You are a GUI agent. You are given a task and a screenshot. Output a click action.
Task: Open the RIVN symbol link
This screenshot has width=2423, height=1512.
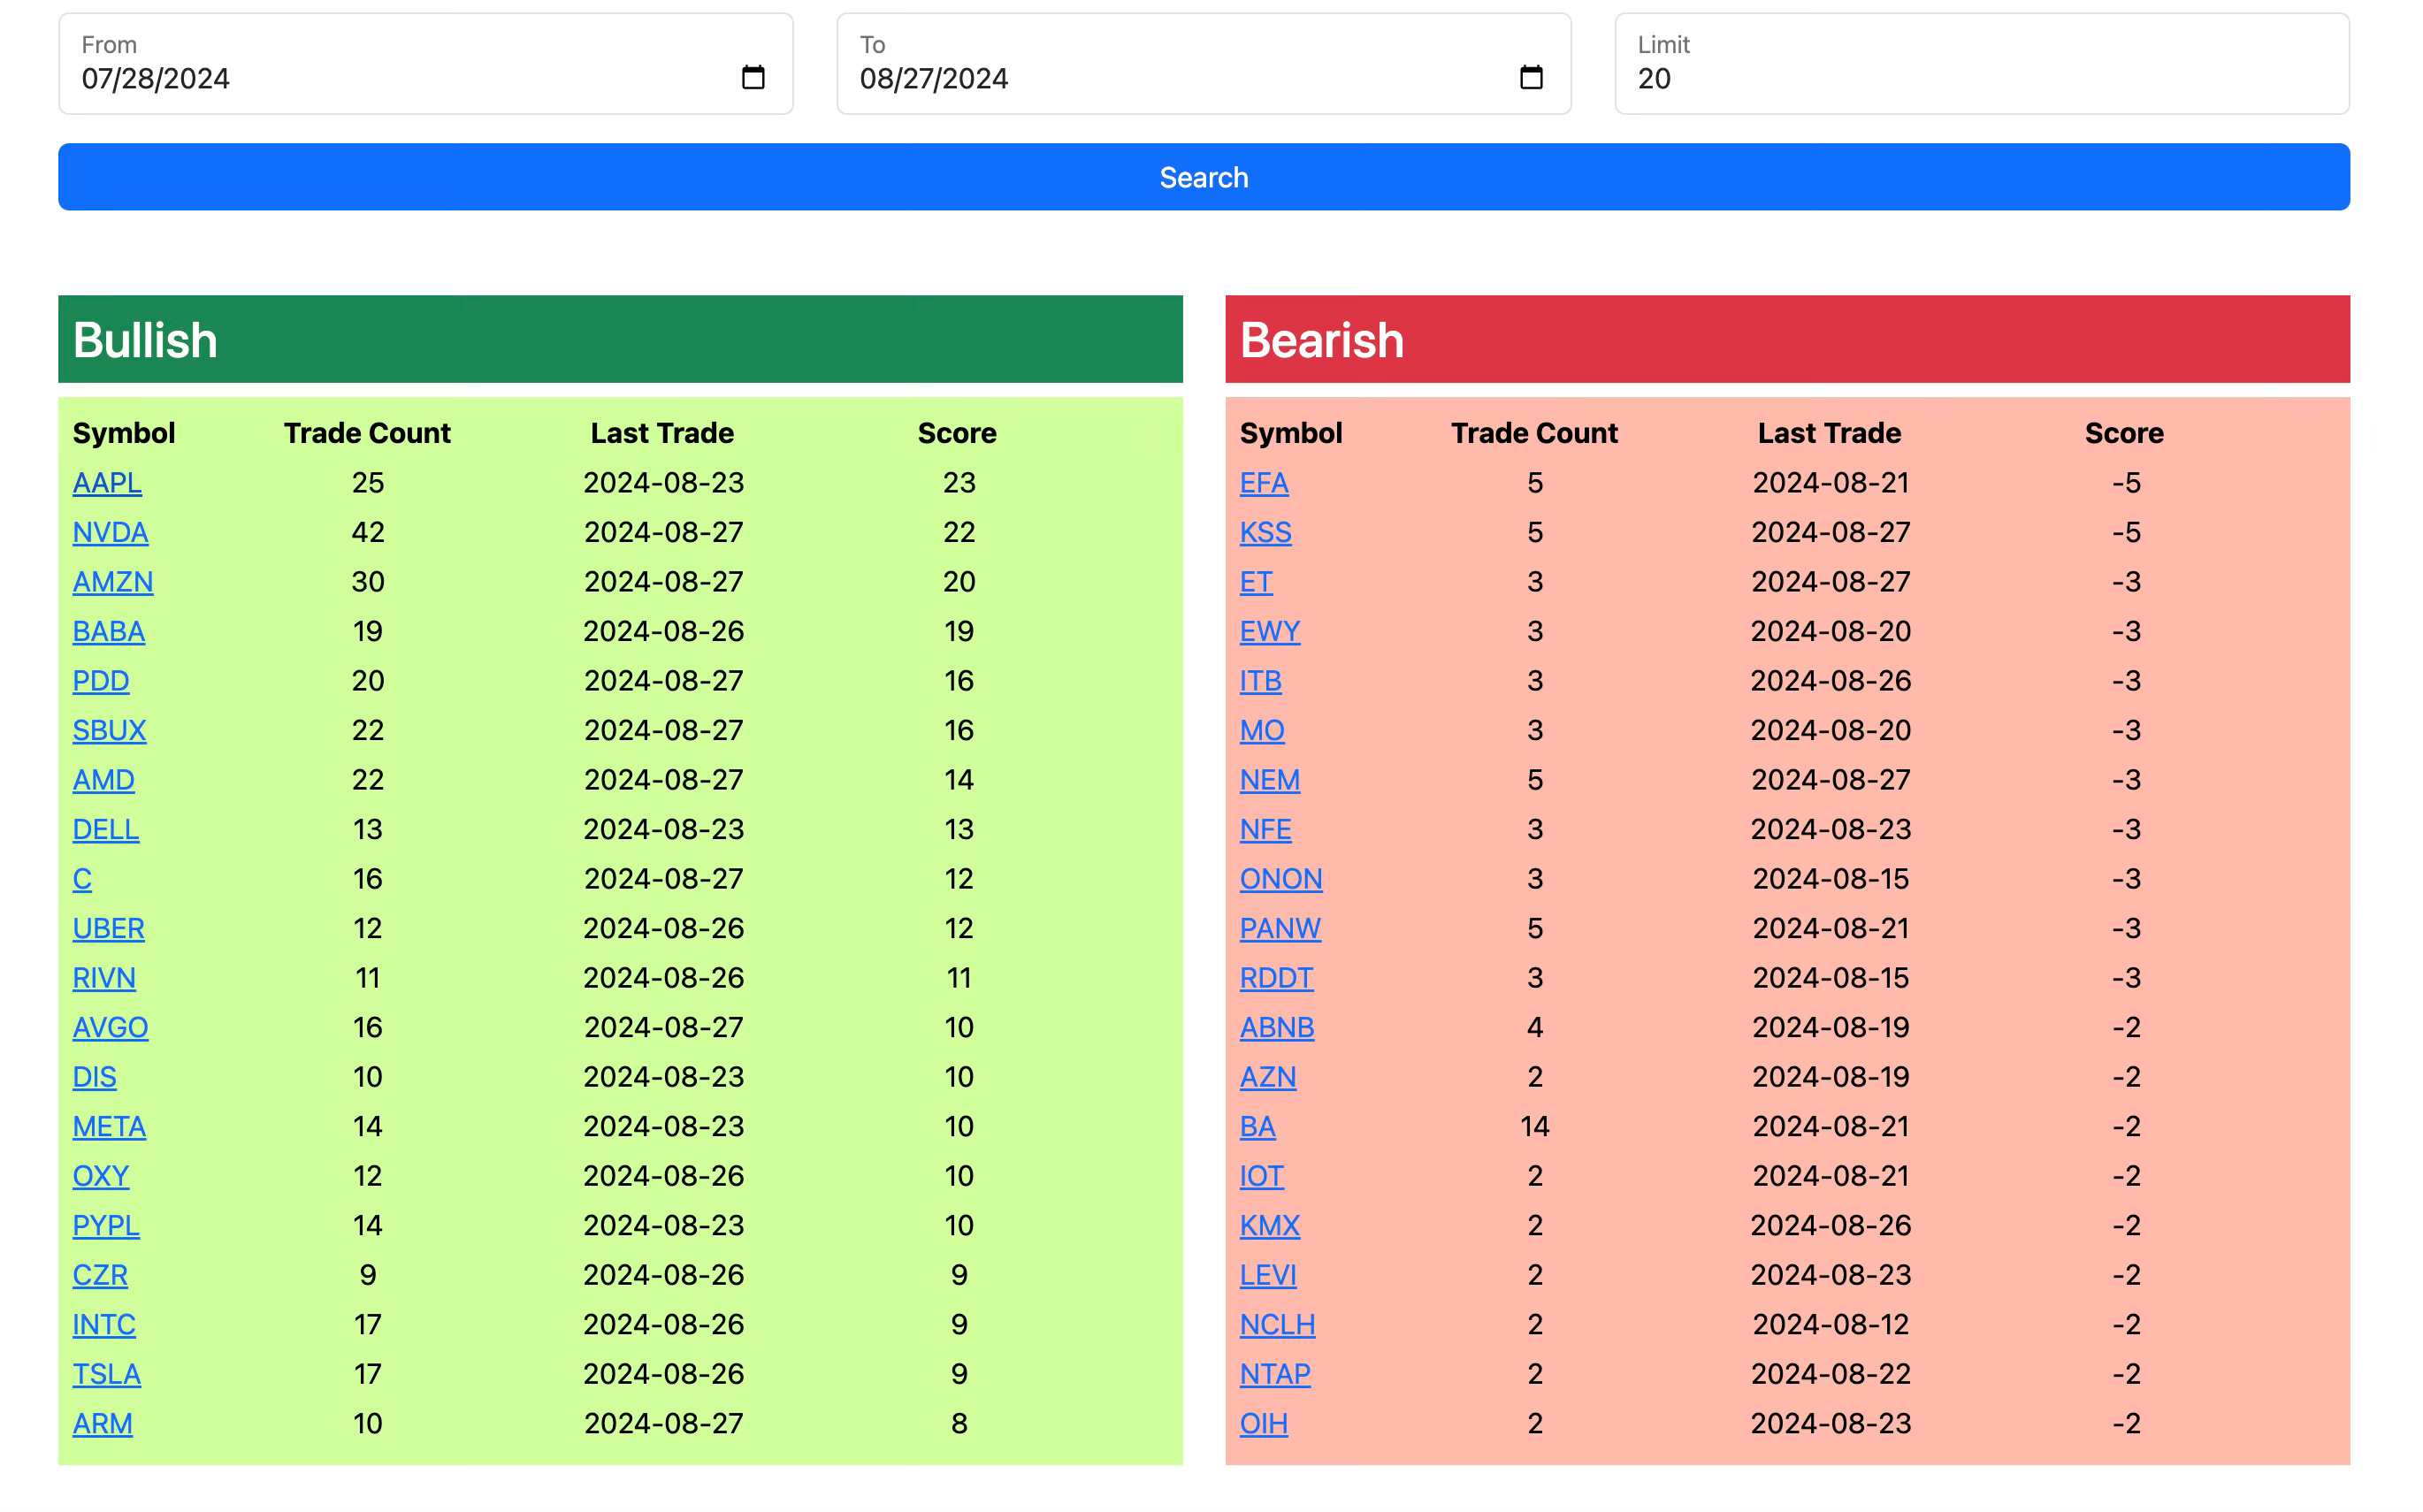click(104, 978)
